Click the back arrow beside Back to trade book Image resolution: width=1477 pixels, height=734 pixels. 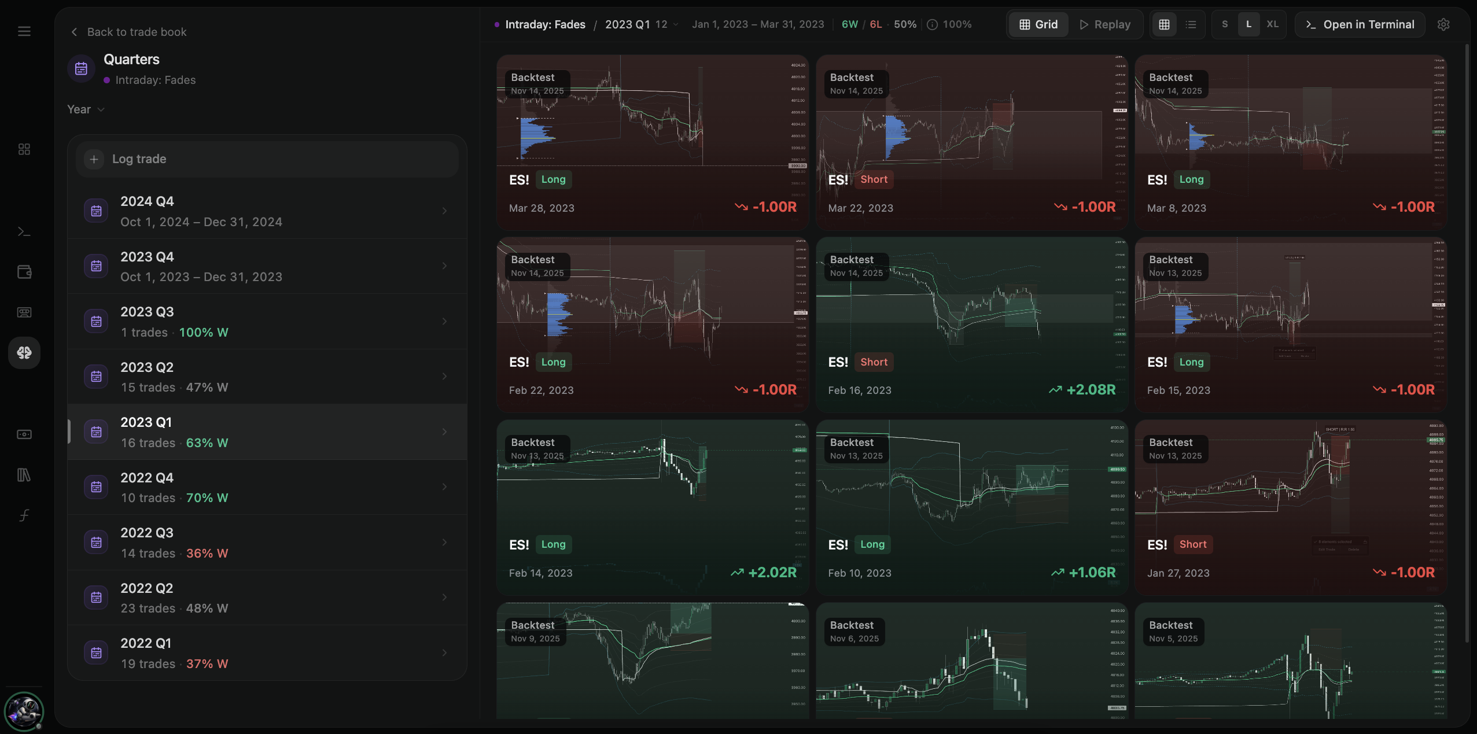pyautogui.click(x=74, y=32)
